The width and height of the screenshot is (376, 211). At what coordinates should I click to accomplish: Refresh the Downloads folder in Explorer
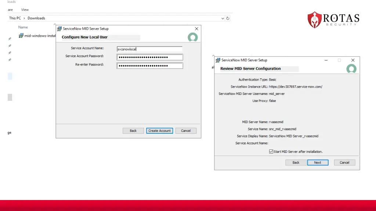(x=228, y=18)
